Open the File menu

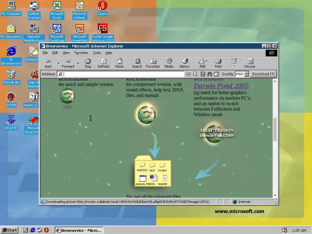coord(45,53)
